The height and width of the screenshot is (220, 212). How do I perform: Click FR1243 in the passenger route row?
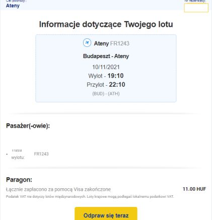pyautogui.click(x=41, y=154)
